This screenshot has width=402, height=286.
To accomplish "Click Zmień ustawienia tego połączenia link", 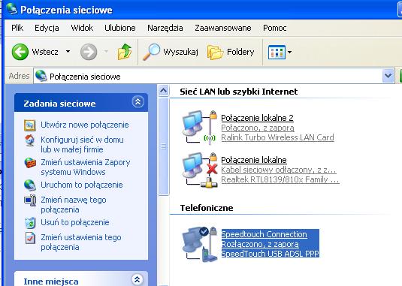I will (x=81, y=242).
